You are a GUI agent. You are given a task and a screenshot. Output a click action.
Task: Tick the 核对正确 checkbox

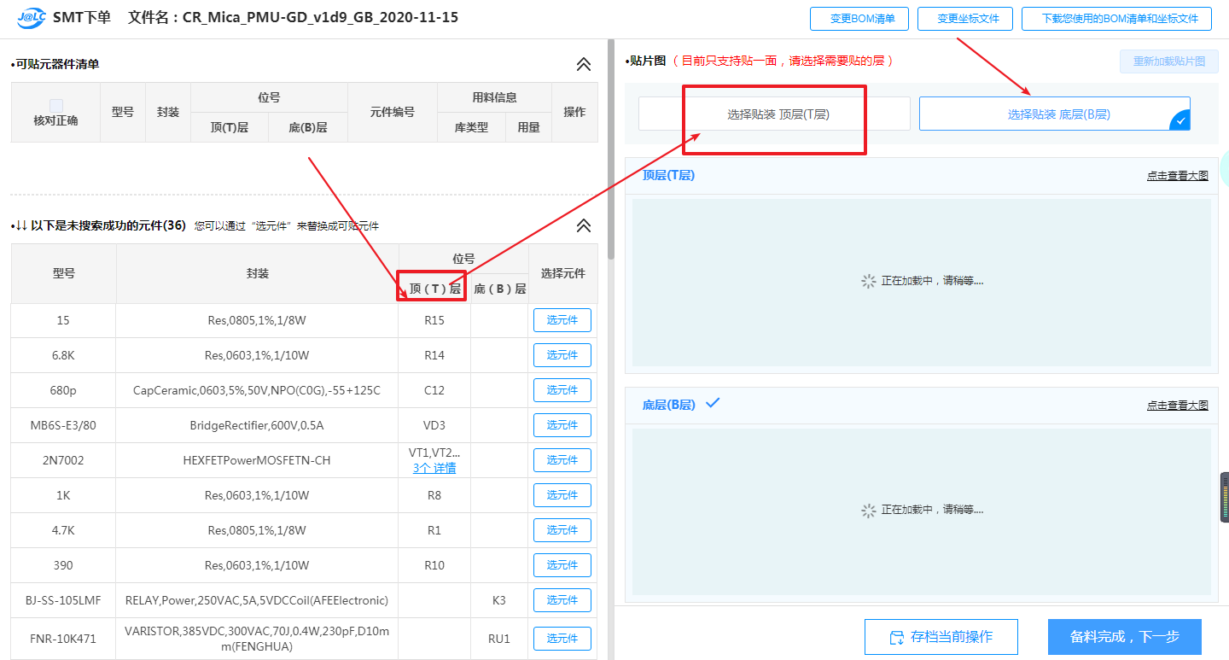[55, 105]
